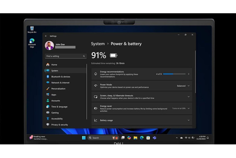Open Task View on taskbar
The height and width of the screenshot is (158, 236).
click(x=123, y=138)
